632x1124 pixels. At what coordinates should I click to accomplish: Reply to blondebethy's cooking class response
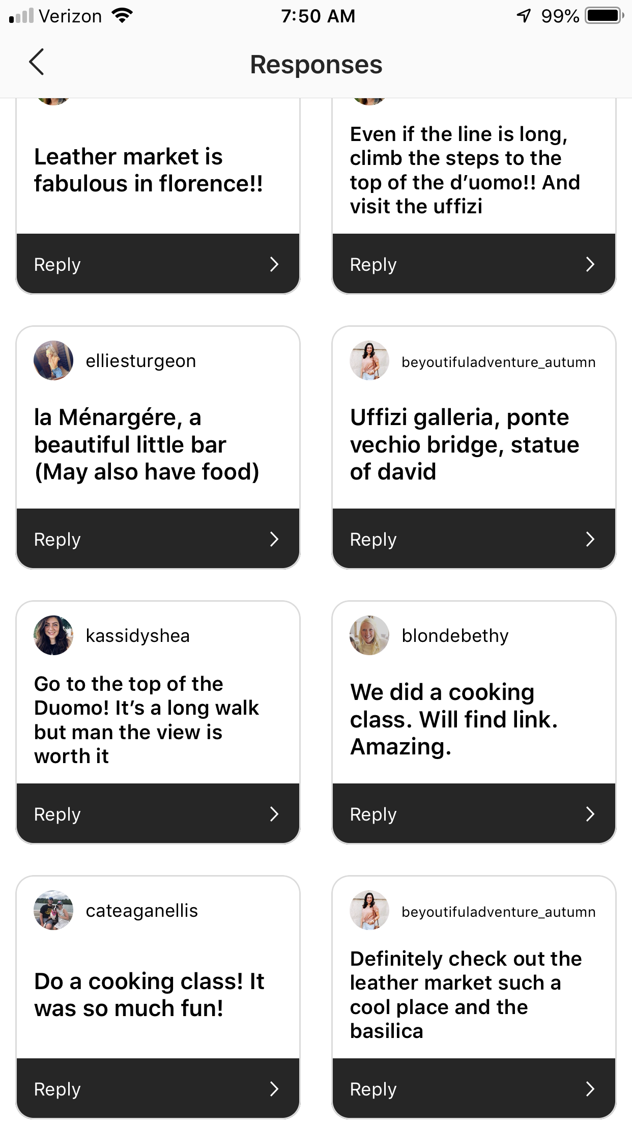coord(474,814)
